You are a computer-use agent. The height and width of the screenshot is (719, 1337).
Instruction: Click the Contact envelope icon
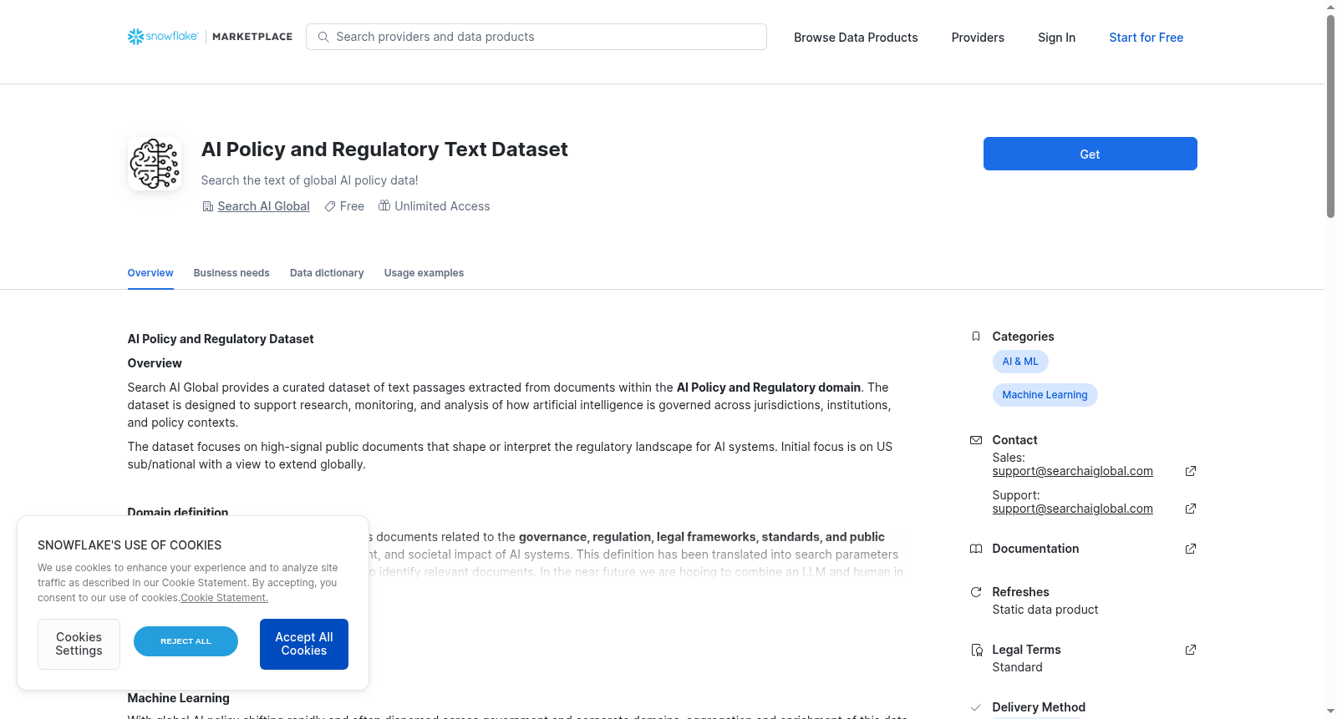pyautogui.click(x=976, y=440)
